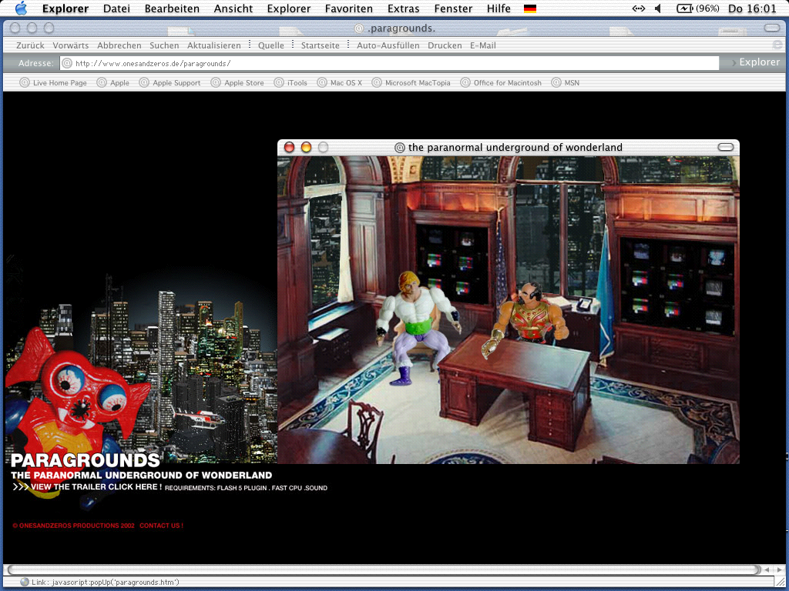Toggle popup window's toolbar pill button

725,147
